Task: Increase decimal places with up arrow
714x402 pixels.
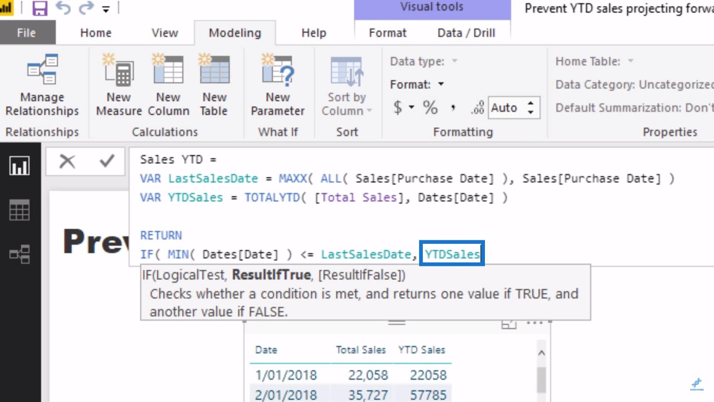Action: tap(530, 103)
